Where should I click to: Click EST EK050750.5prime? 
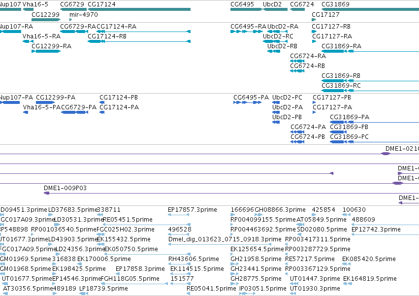click(148, 254)
